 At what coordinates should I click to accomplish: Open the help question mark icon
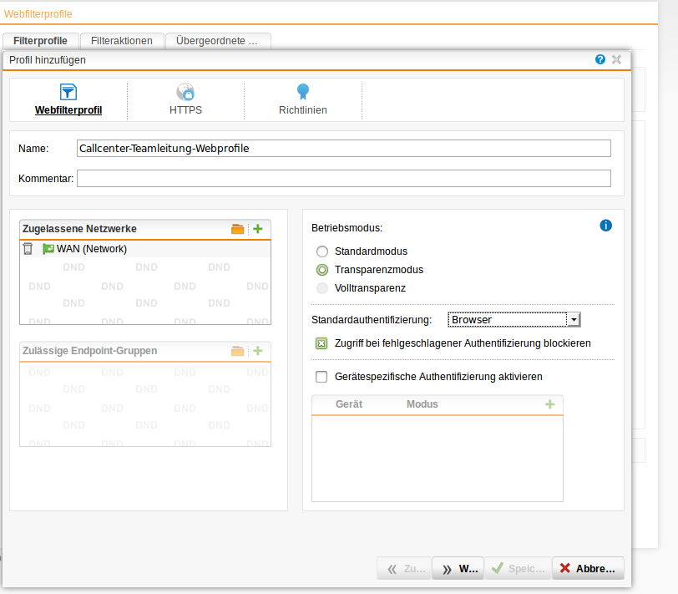tap(600, 60)
